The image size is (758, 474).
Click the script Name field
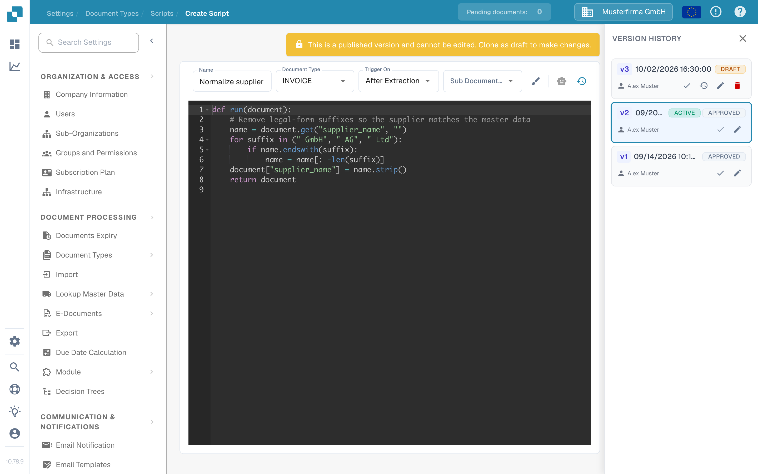(x=232, y=82)
